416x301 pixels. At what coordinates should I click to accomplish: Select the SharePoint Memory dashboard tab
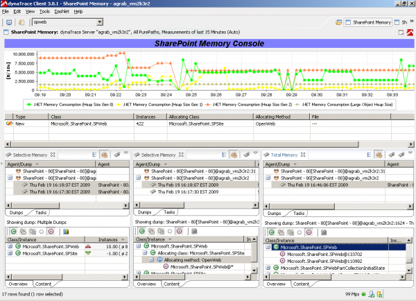368,22
